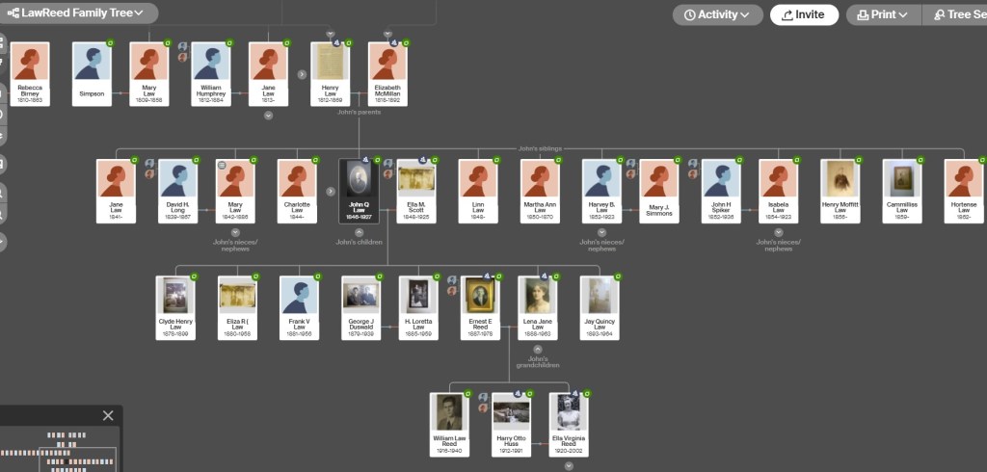Click the Invite button
987x472 pixels.
click(803, 14)
